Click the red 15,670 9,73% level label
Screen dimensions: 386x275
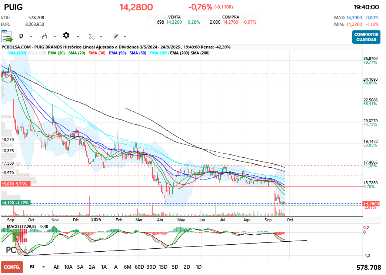[16, 184]
